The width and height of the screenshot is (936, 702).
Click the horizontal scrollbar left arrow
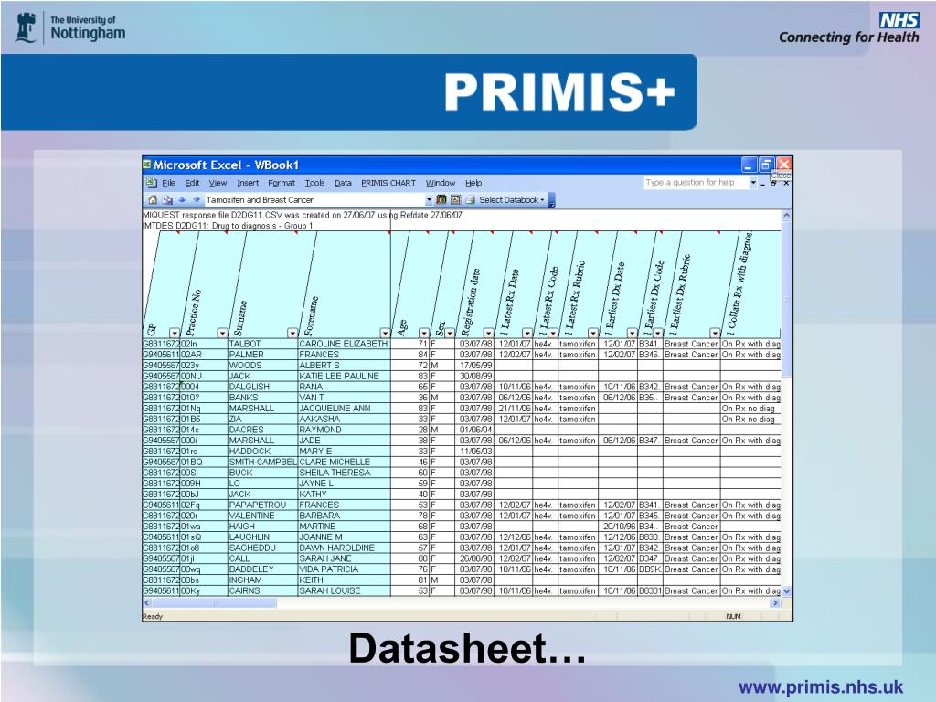tap(147, 603)
